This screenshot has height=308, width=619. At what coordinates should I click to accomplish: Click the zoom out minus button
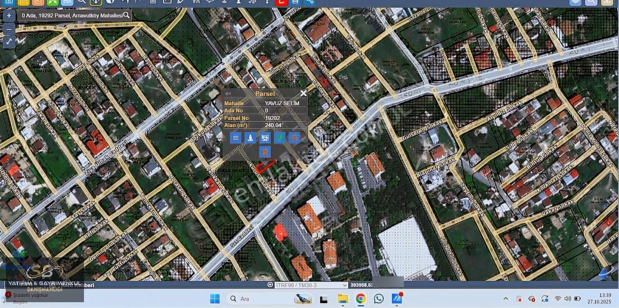[x=9, y=29]
